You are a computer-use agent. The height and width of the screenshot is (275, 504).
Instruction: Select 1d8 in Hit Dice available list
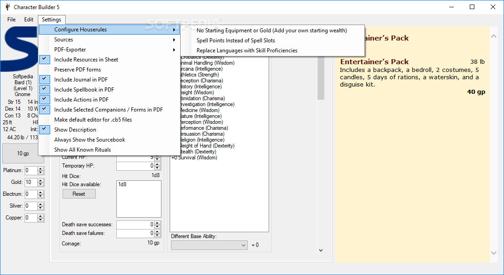[x=122, y=184]
